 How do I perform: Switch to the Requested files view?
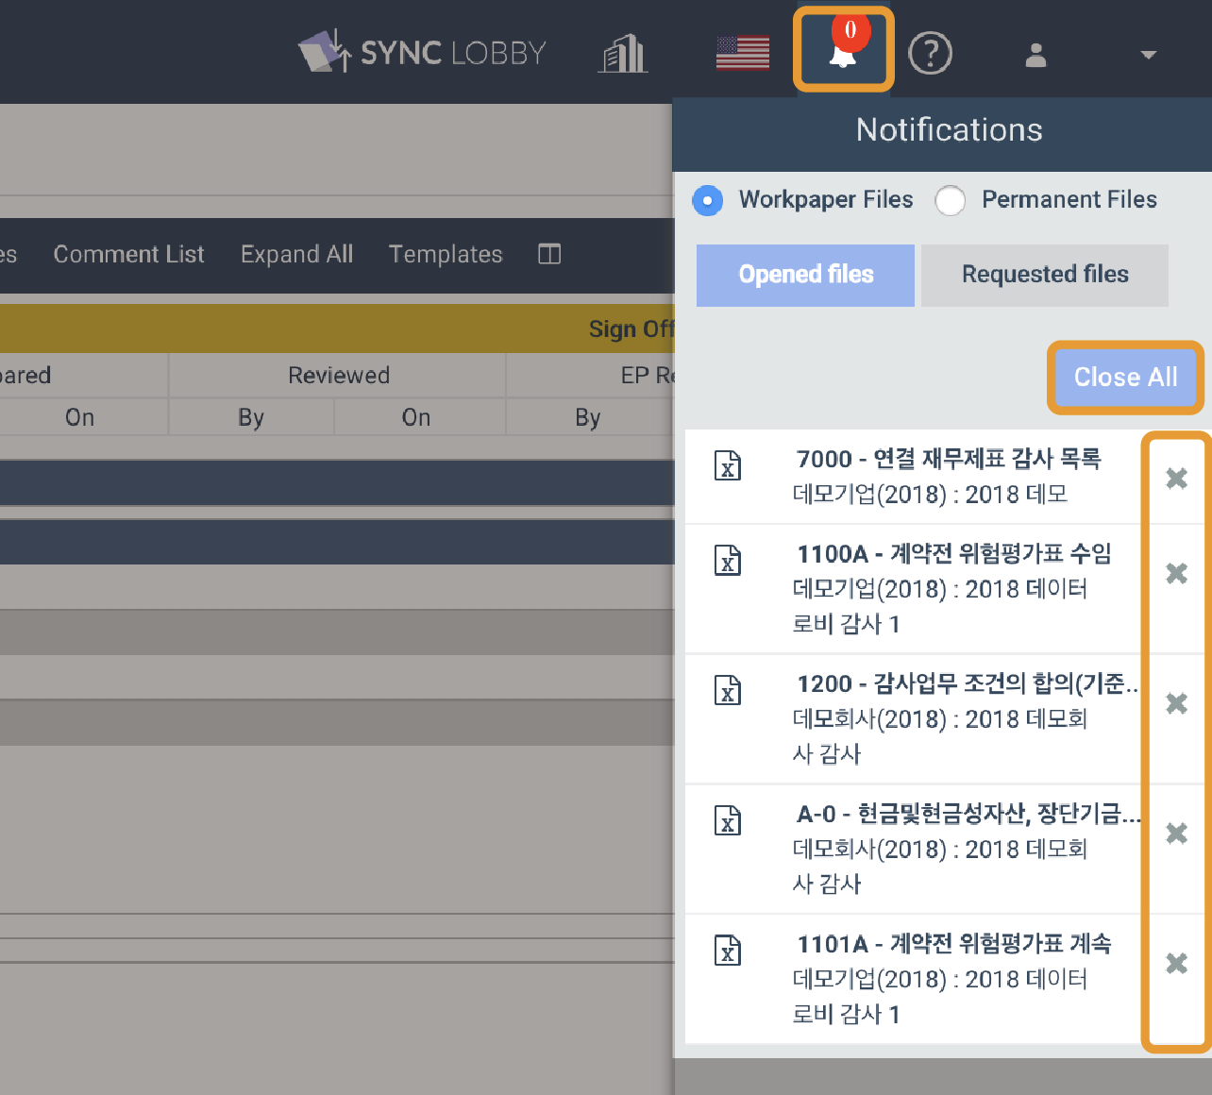(1044, 275)
